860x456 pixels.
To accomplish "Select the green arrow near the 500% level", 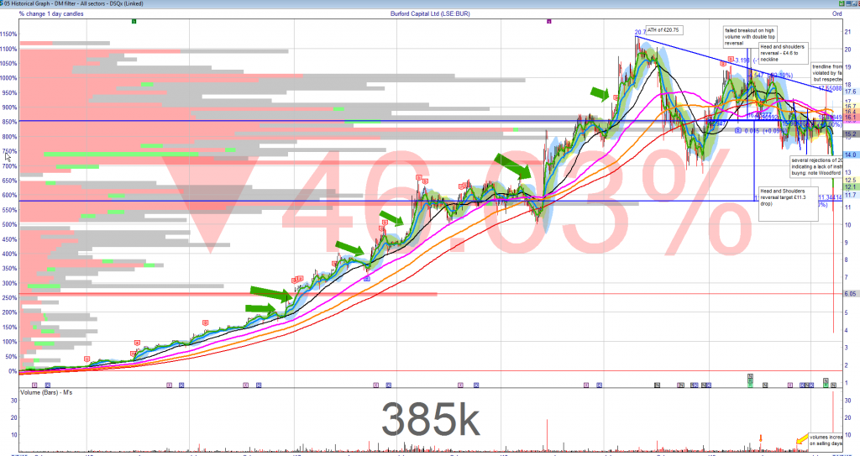I will tap(392, 220).
